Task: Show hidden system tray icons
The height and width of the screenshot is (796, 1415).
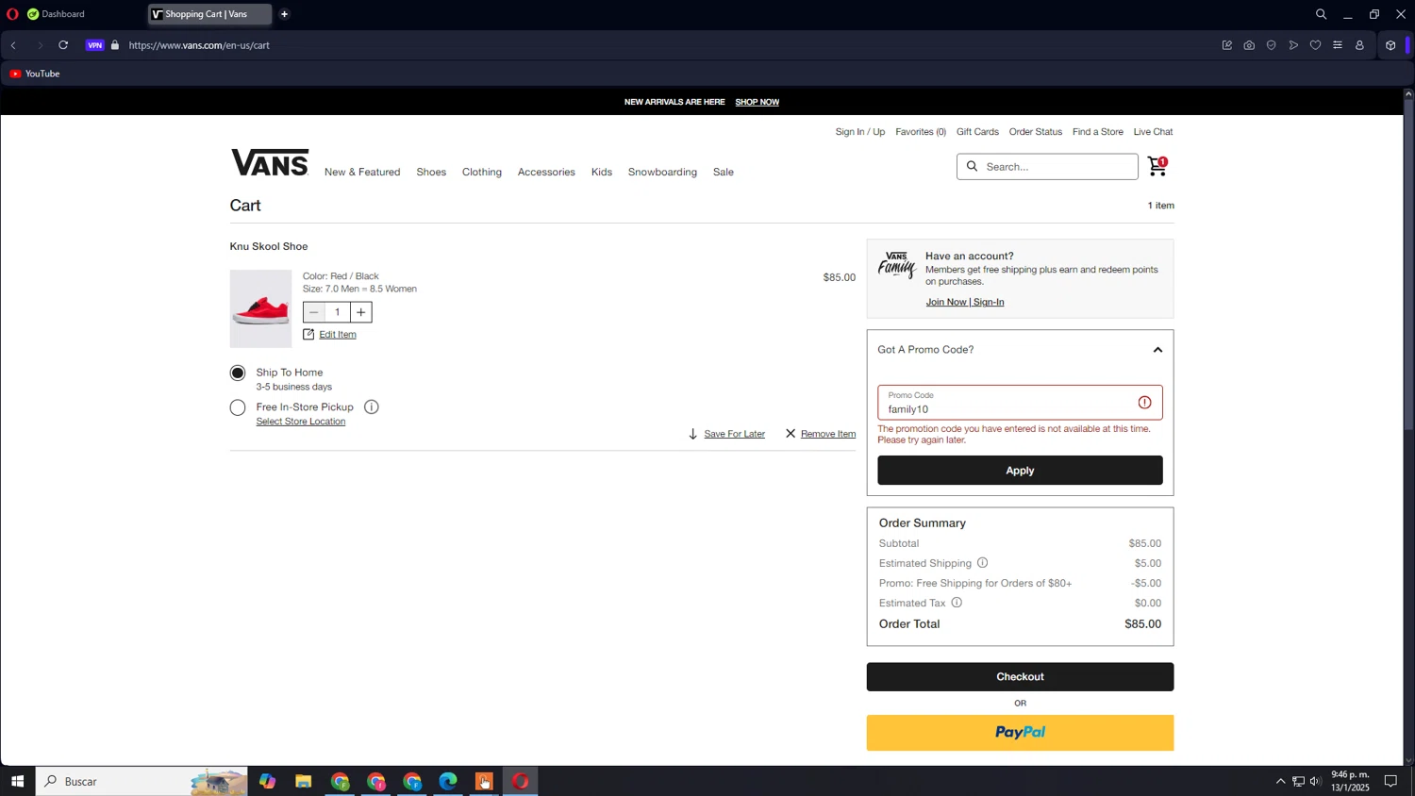Action: pyautogui.click(x=1280, y=781)
